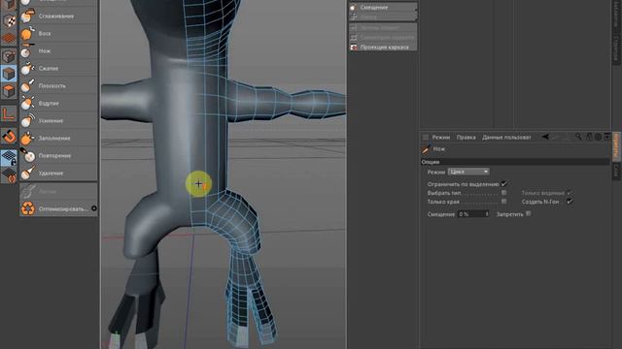Select the Воск sculpt brush

58,34
